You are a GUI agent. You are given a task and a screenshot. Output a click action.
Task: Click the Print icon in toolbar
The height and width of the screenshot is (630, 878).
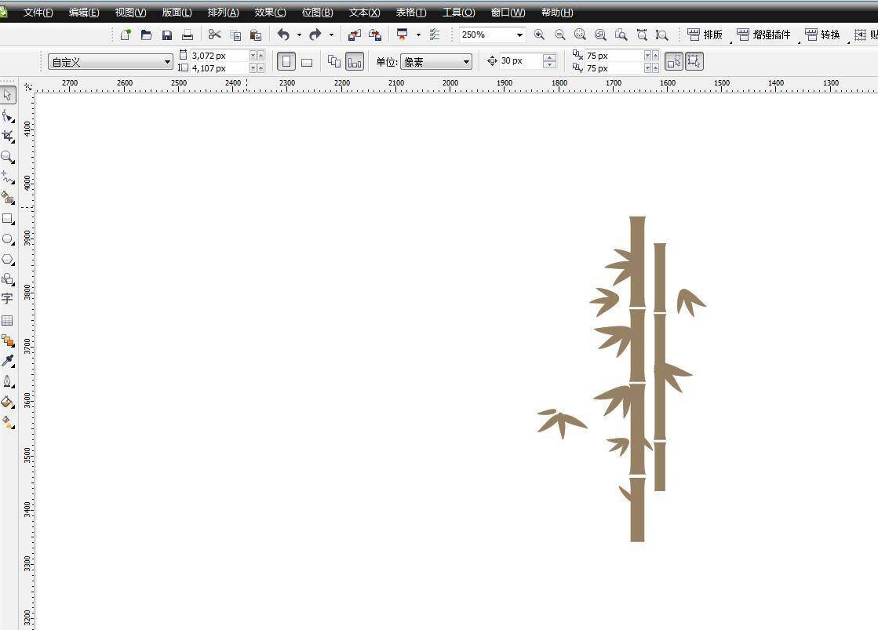188,35
